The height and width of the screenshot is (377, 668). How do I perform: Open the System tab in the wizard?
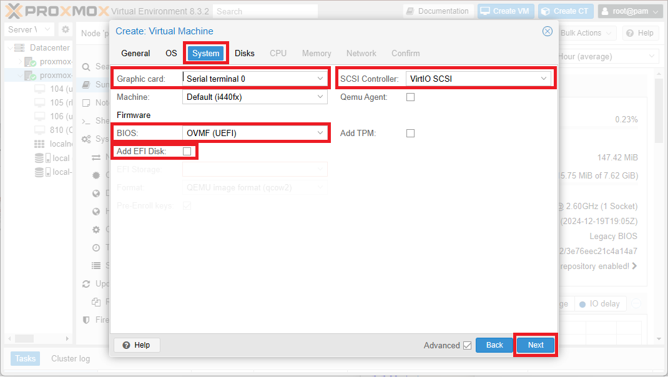[206, 53]
